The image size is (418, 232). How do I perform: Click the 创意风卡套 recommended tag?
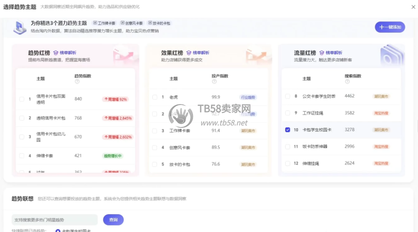[x=132, y=23]
